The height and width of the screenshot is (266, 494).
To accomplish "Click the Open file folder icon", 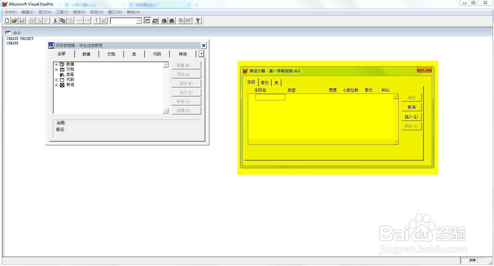I will click(x=15, y=21).
